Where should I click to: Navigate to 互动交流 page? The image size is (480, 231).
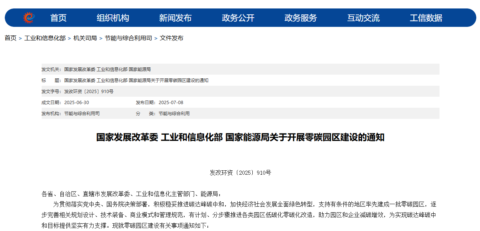tap(363, 18)
